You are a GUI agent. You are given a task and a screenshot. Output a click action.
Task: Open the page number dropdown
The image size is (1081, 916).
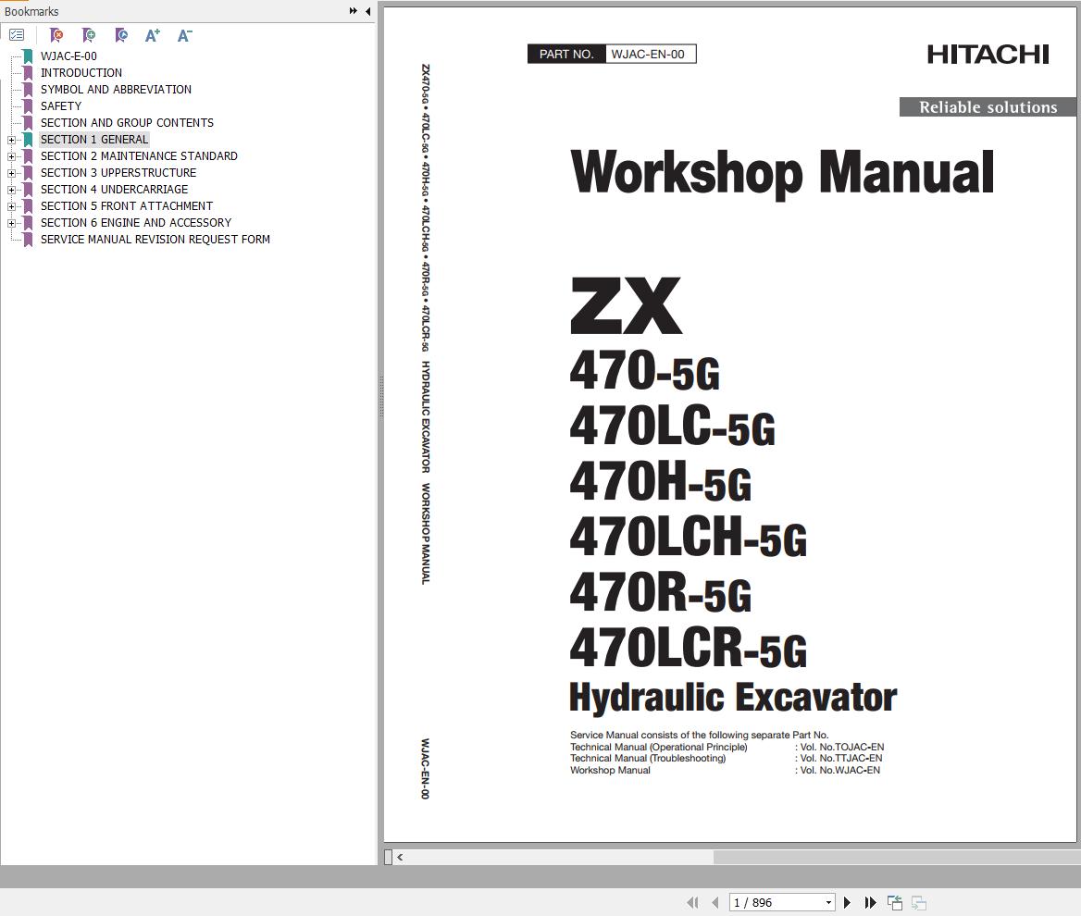828,902
